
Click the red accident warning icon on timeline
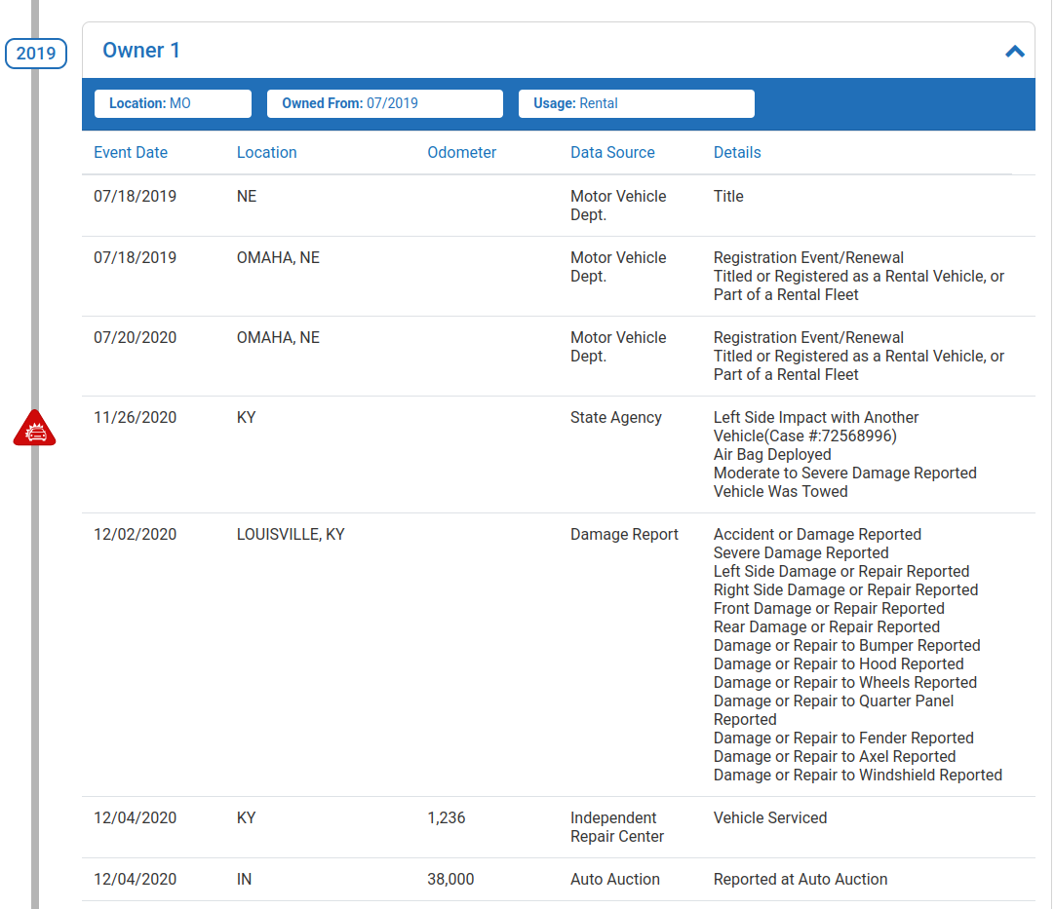point(34,428)
